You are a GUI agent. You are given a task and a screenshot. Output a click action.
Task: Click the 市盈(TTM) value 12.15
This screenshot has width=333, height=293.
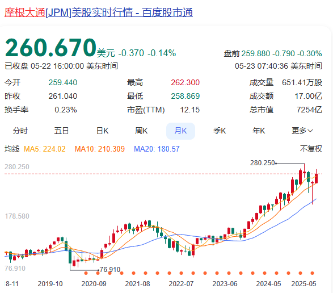pos(190,110)
